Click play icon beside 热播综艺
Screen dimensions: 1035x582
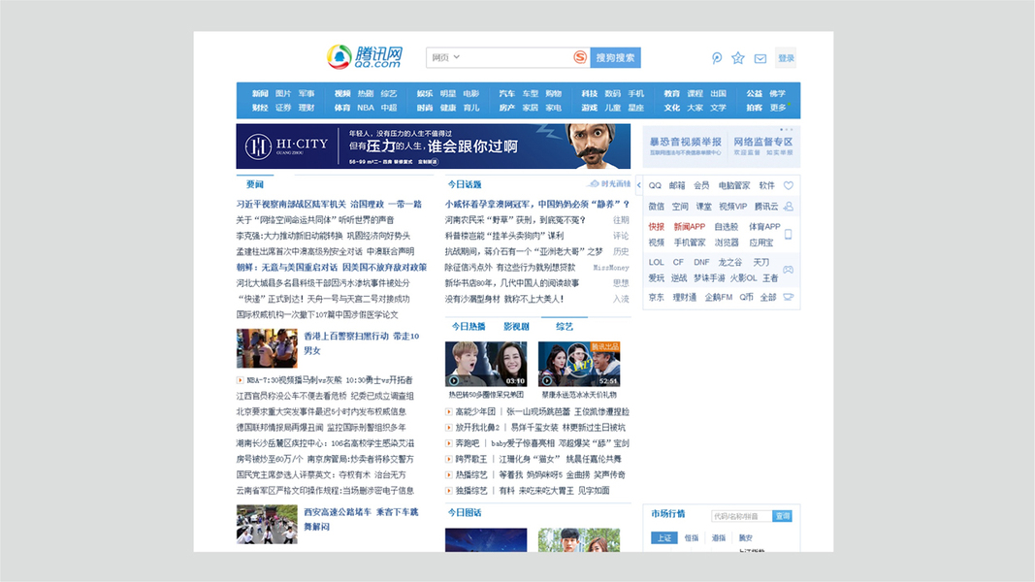pyautogui.click(x=449, y=475)
